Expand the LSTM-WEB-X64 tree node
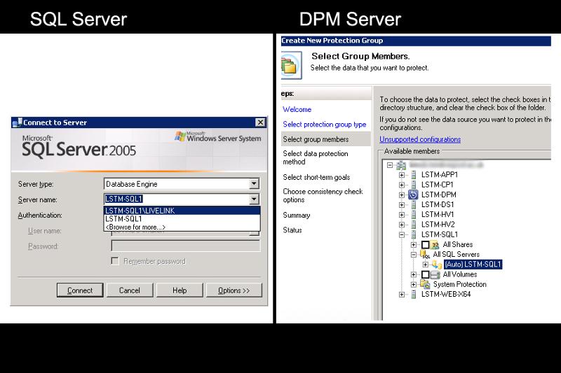Viewport: 561px width, 373px height. pyautogui.click(x=402, y=295)
